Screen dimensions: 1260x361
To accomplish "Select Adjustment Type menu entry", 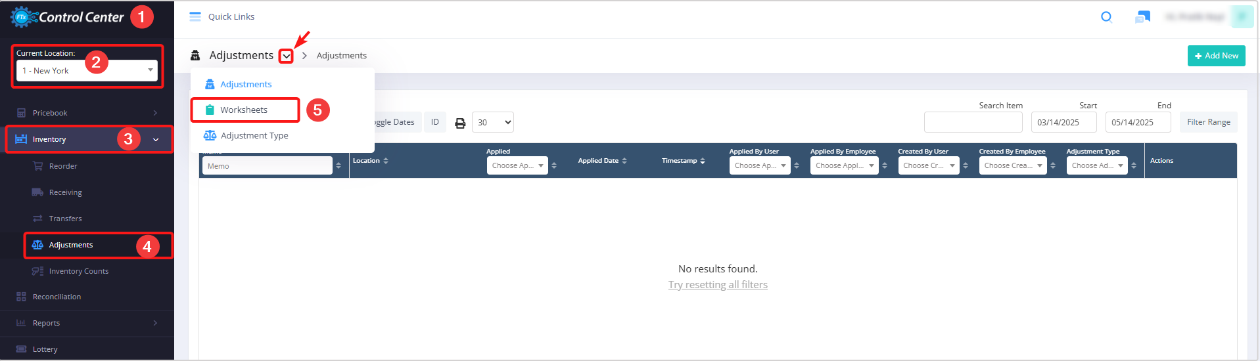I will 254,135.
